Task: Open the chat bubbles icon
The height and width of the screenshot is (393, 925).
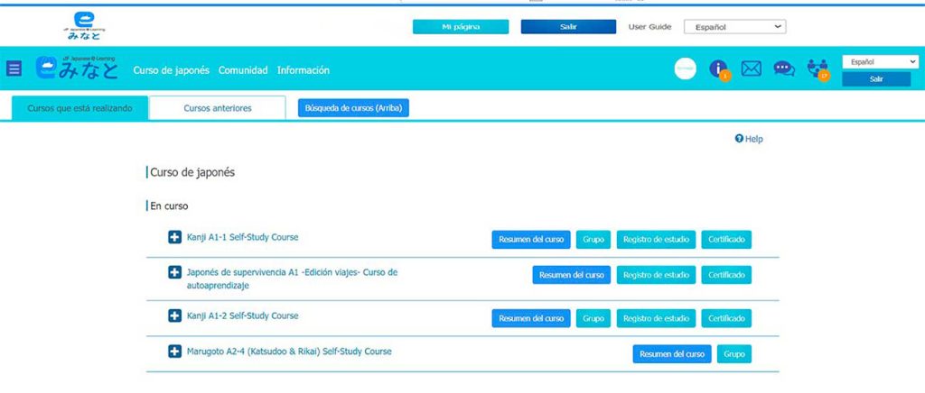Action: 784,69
